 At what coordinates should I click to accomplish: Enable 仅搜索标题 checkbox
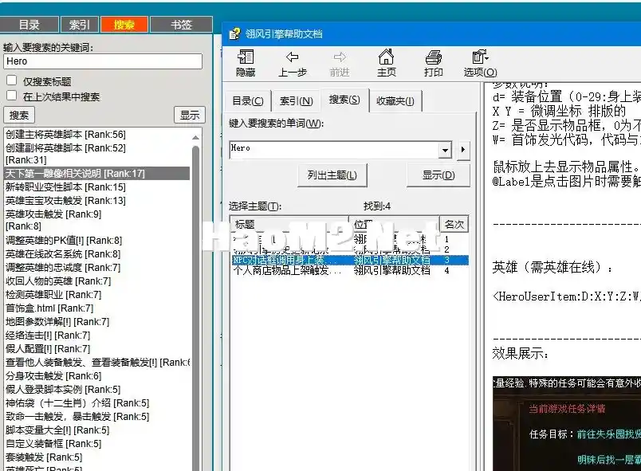(12, 80)
